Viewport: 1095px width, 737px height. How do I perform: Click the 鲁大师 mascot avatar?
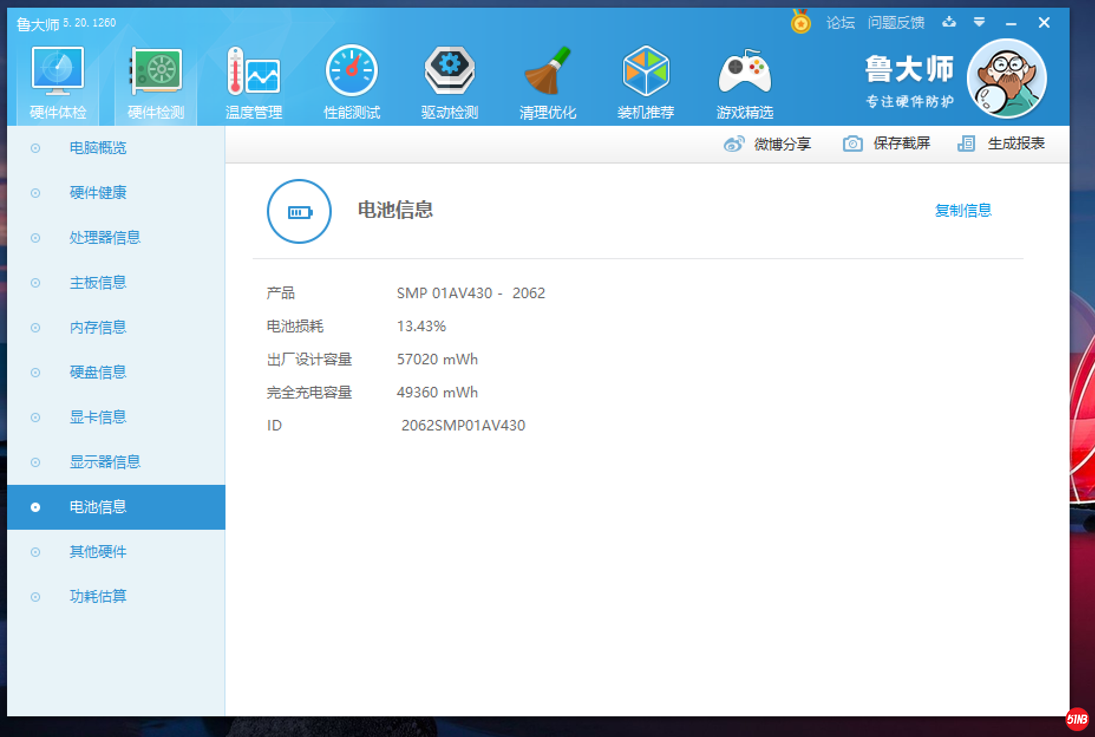1006,79
